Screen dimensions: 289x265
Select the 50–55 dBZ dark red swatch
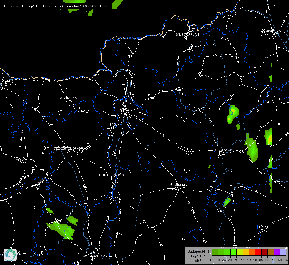[x=264, y=252]
